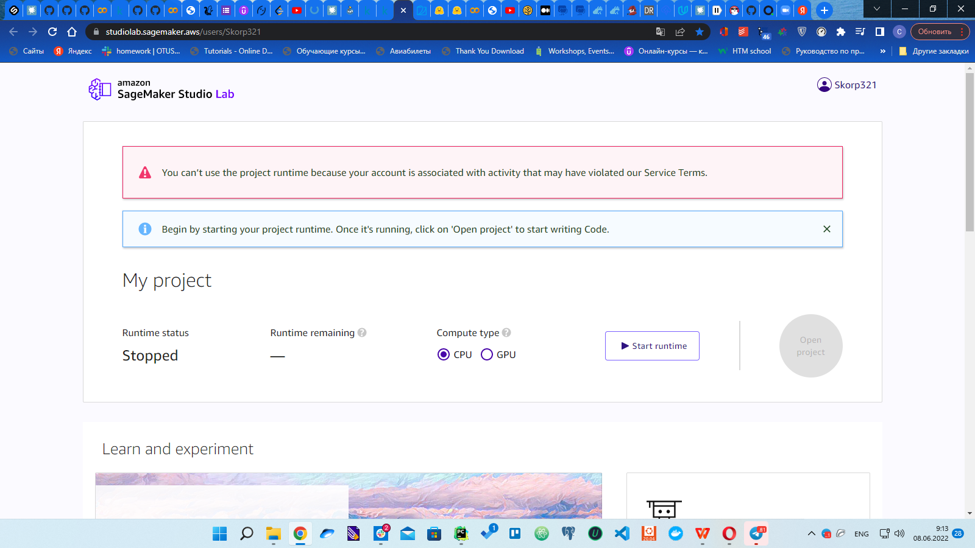Switch to the last Yandex tab
975x548 pixels.
(x=803, y=10)
